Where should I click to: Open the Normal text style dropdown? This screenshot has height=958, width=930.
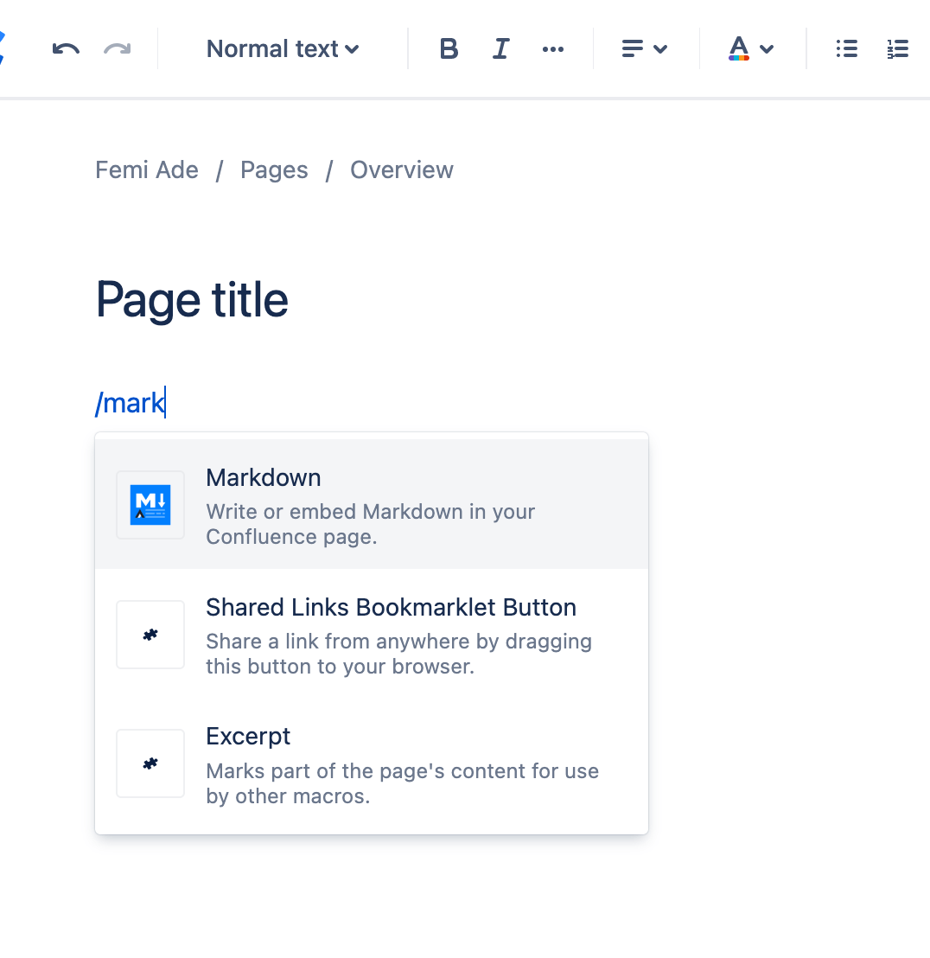[282, 49]
